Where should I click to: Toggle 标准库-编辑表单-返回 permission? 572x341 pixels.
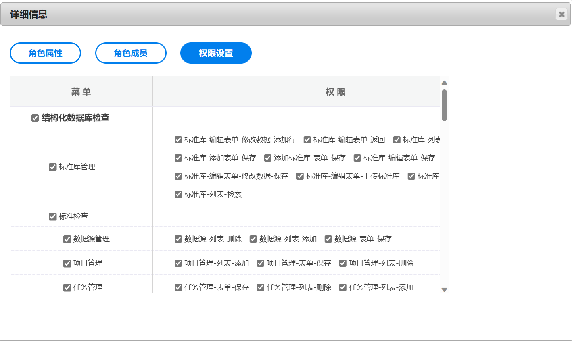[x=307, y=140]
